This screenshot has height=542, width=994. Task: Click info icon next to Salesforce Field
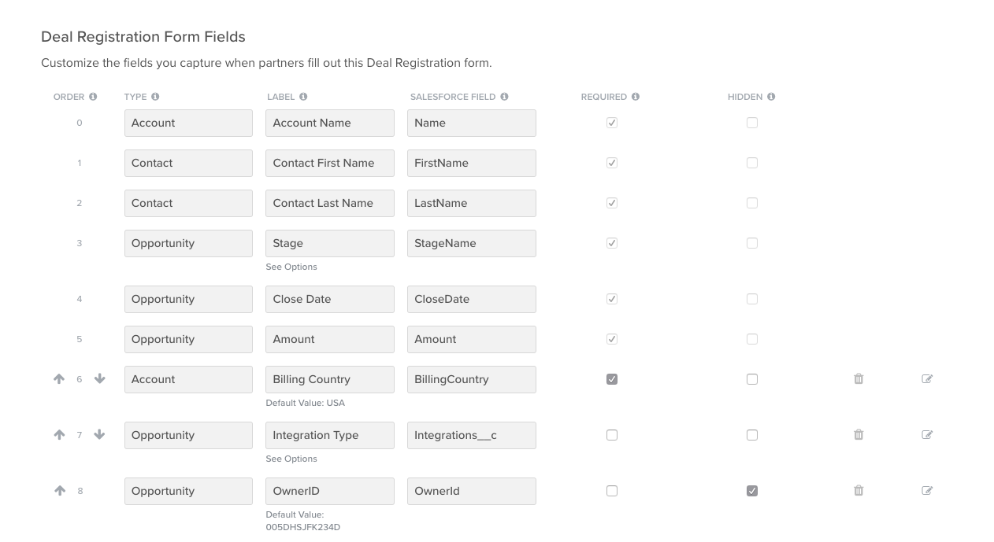click(x=504, y=97)
